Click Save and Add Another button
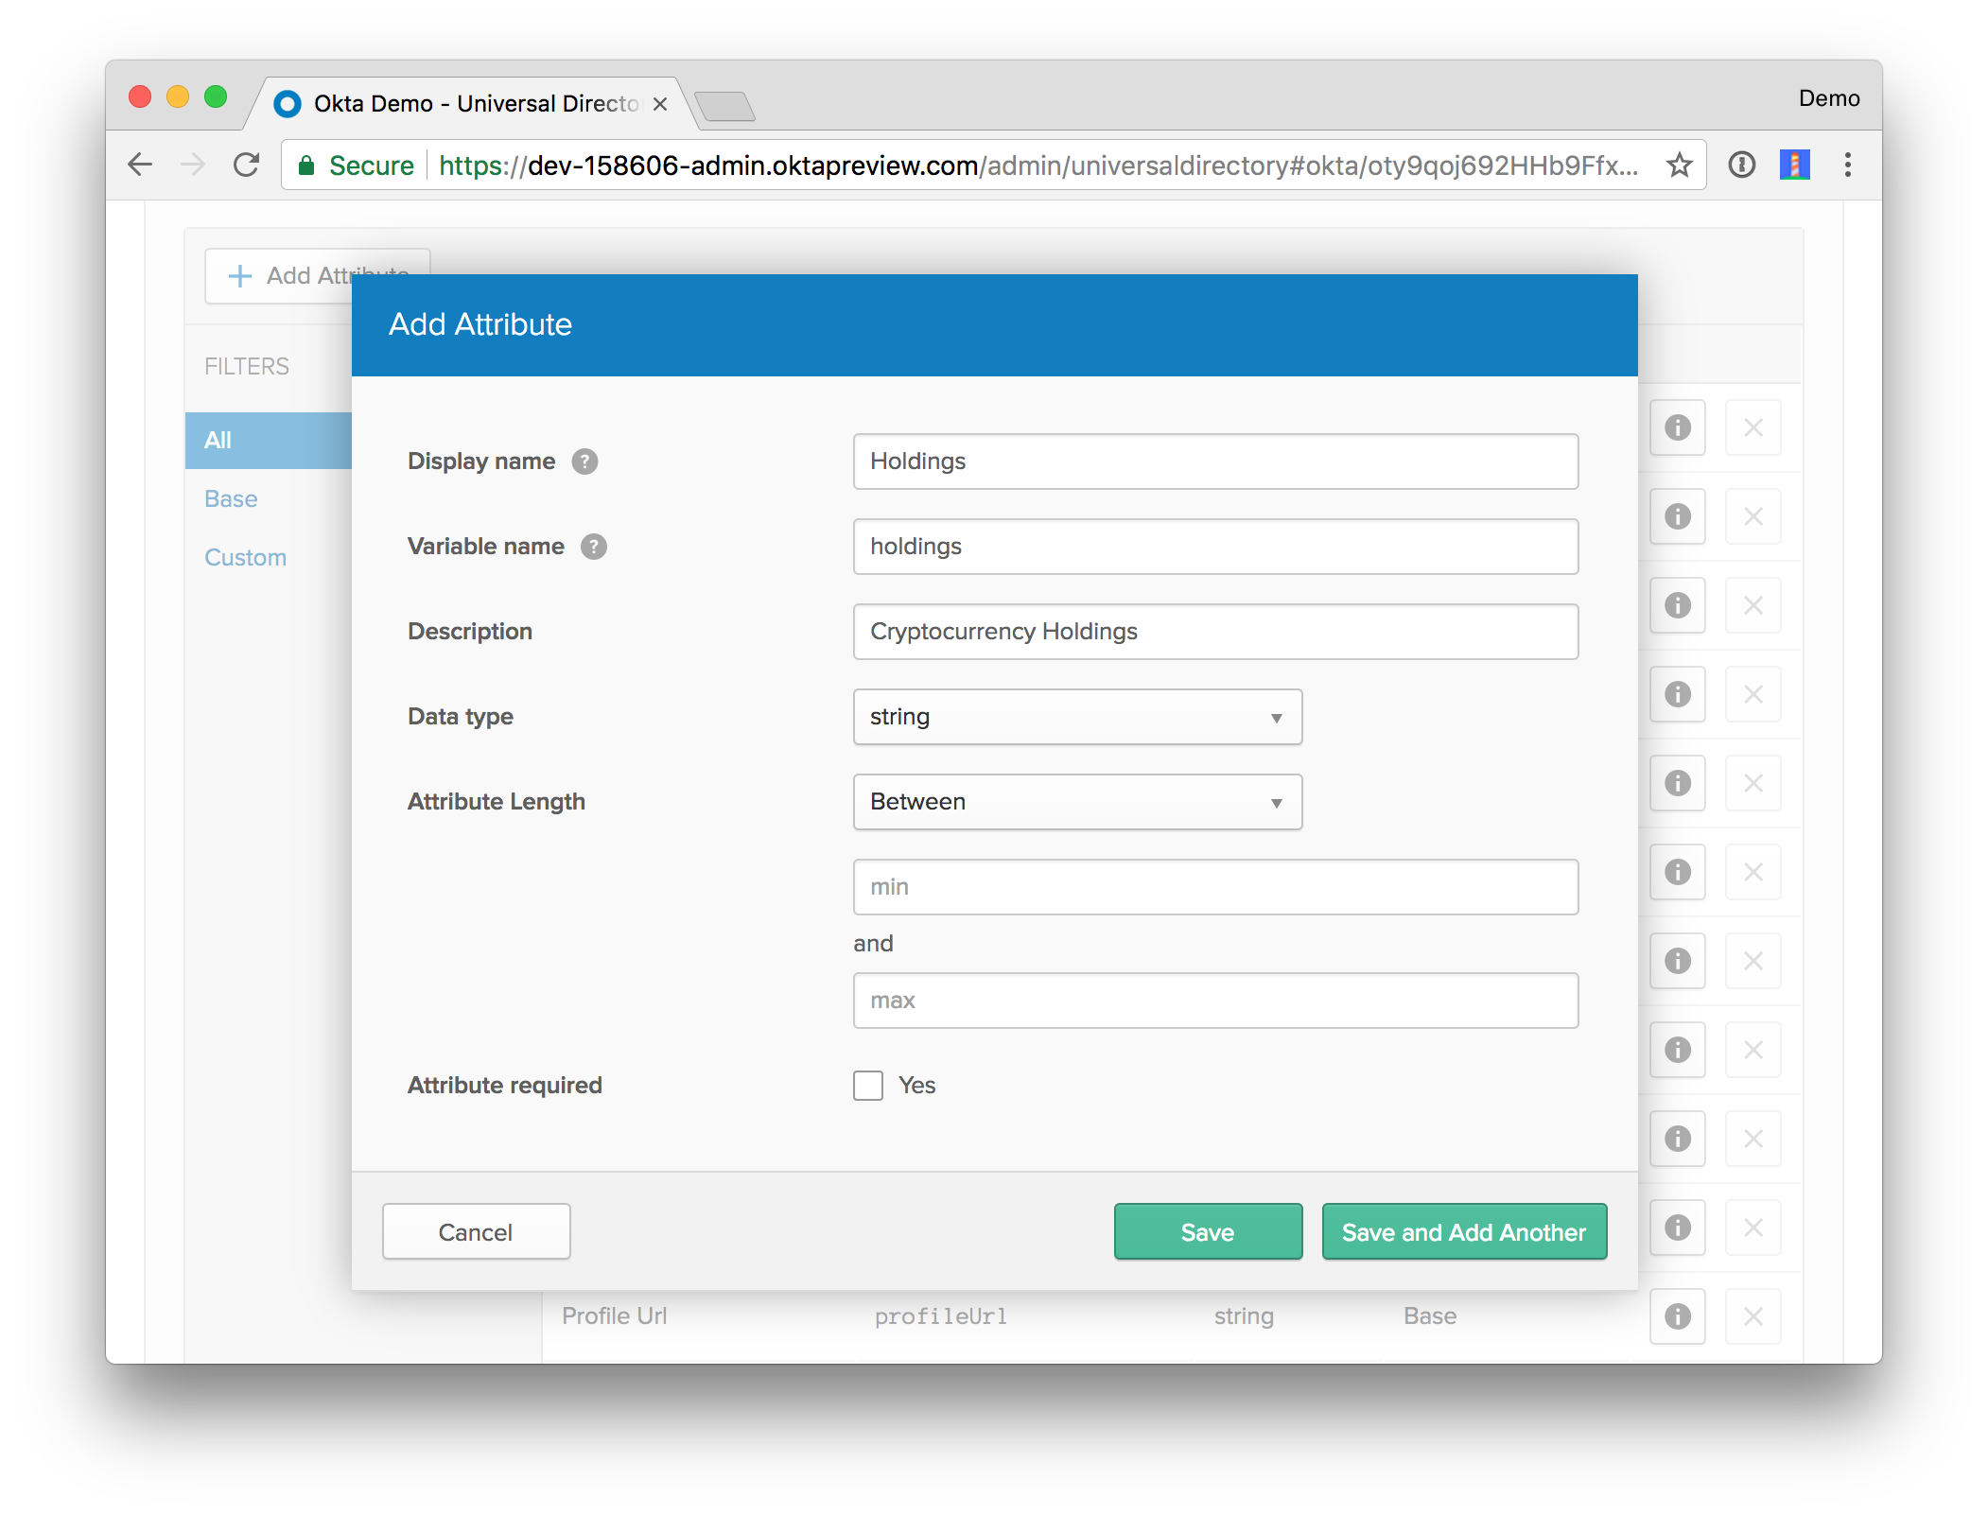This screenshot has width=1988, height=1515. [x=1463, y=1232]
